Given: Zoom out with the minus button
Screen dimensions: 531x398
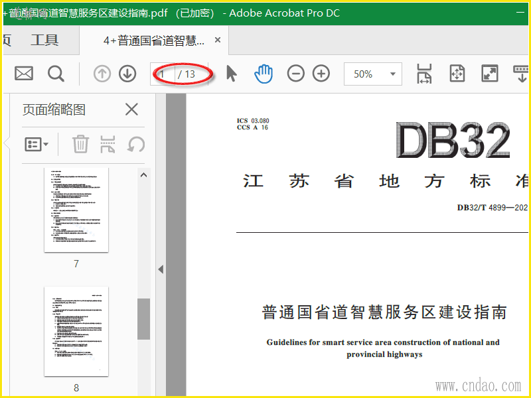Looking at the screenshot, I should click(295, 74).
